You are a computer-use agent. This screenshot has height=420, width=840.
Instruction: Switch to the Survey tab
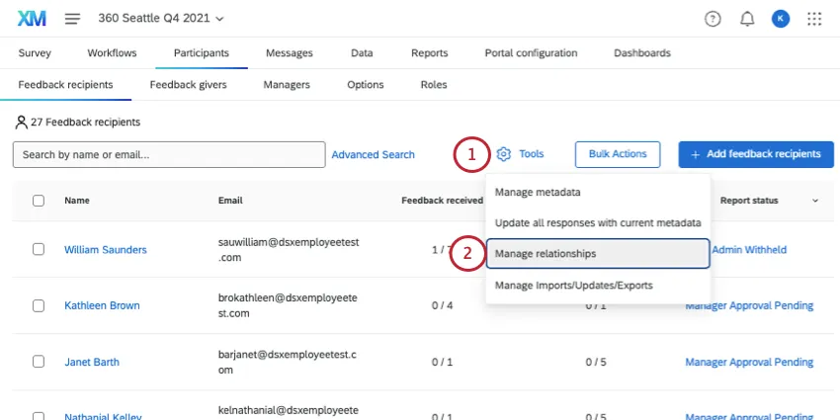point(35,53)
